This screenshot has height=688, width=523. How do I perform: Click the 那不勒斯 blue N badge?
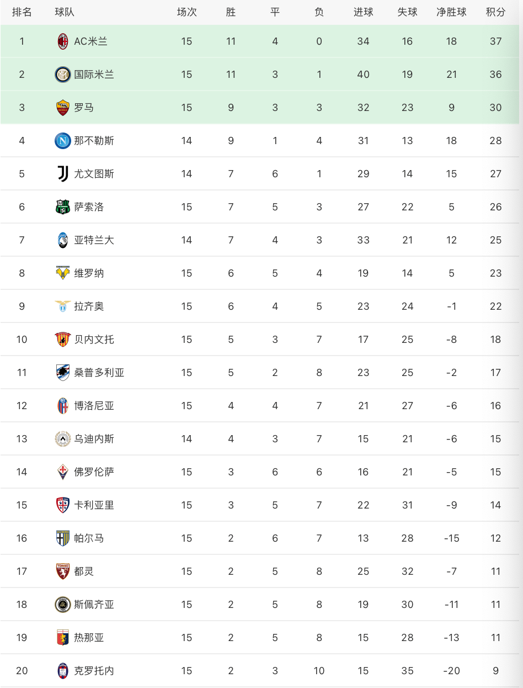point(63,141)
